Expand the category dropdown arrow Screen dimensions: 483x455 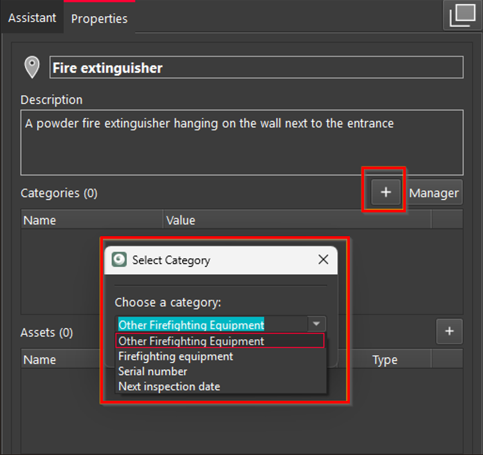[316, 324]
